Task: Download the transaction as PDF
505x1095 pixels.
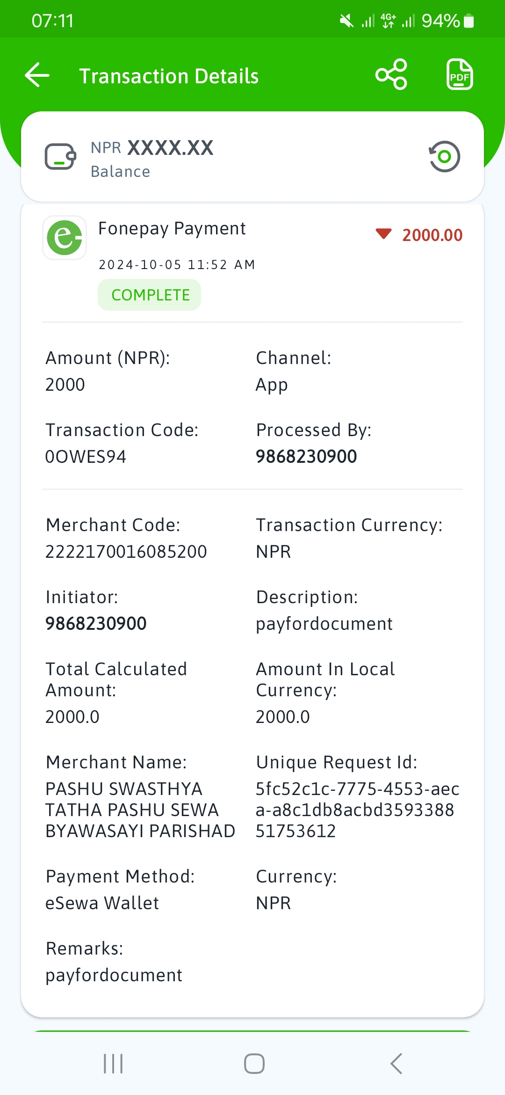Action: (x=460, y=74)
